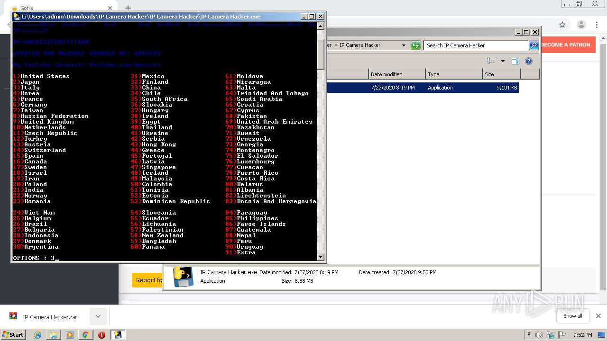Viewport: 607px width, 341px height.
Task: Sort by Date modified column header
Action: [397, 74]
